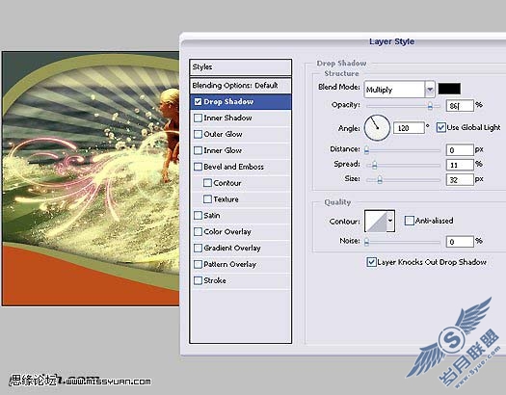Select the Satin style label
Viewport: 506px width, 395px height.
212,216
